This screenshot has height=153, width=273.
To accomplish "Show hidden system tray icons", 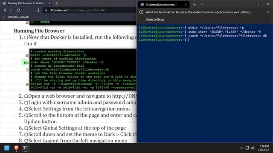I will pos(241,148).
